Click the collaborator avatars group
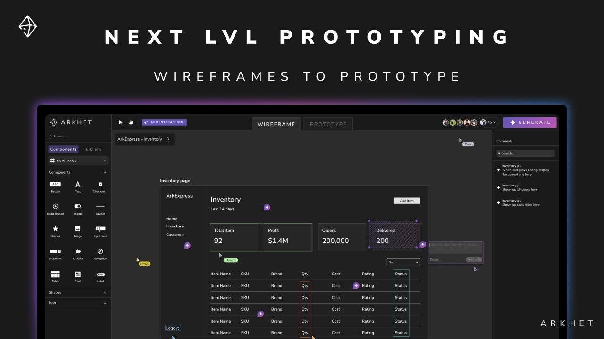604x339 pixels. click(460, 122)
